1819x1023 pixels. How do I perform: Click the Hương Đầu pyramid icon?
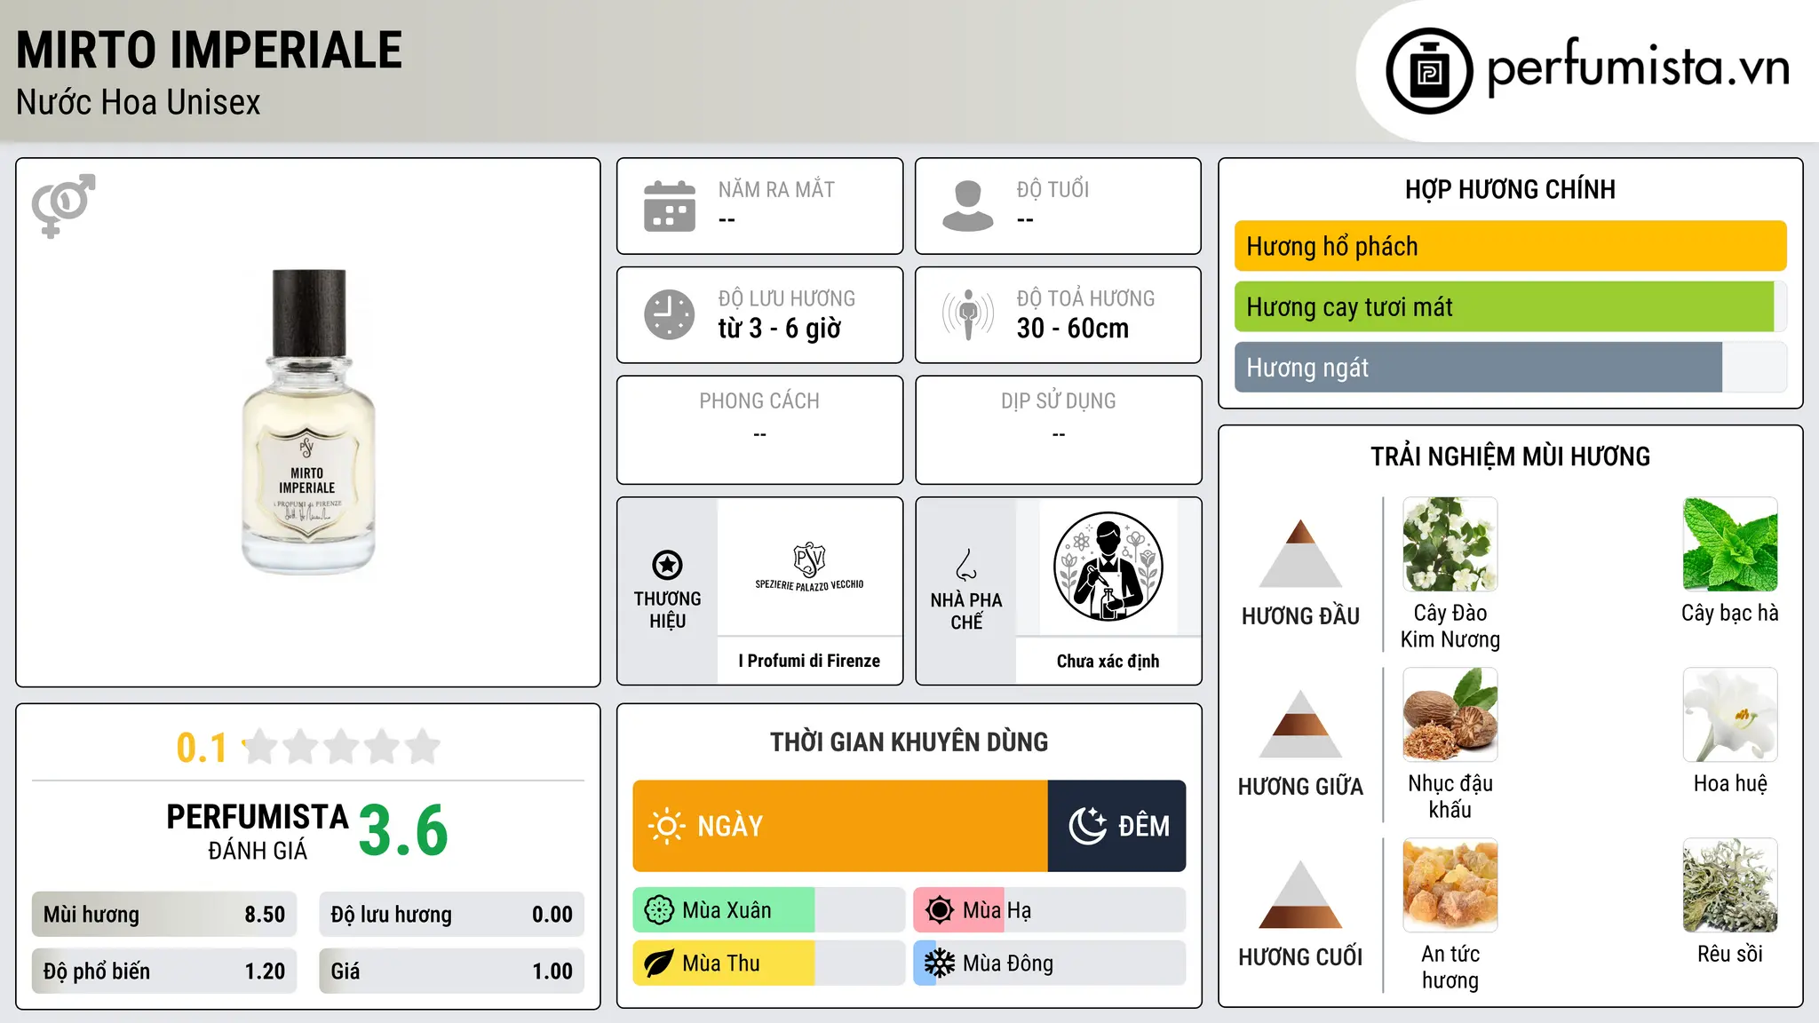1300,552
